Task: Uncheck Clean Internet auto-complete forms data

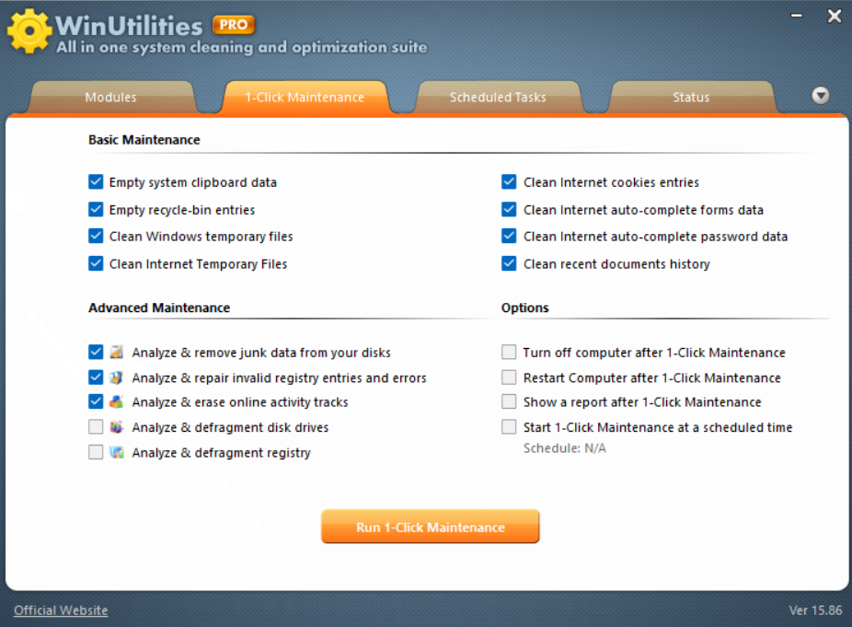Action: [x=509, y=209]
